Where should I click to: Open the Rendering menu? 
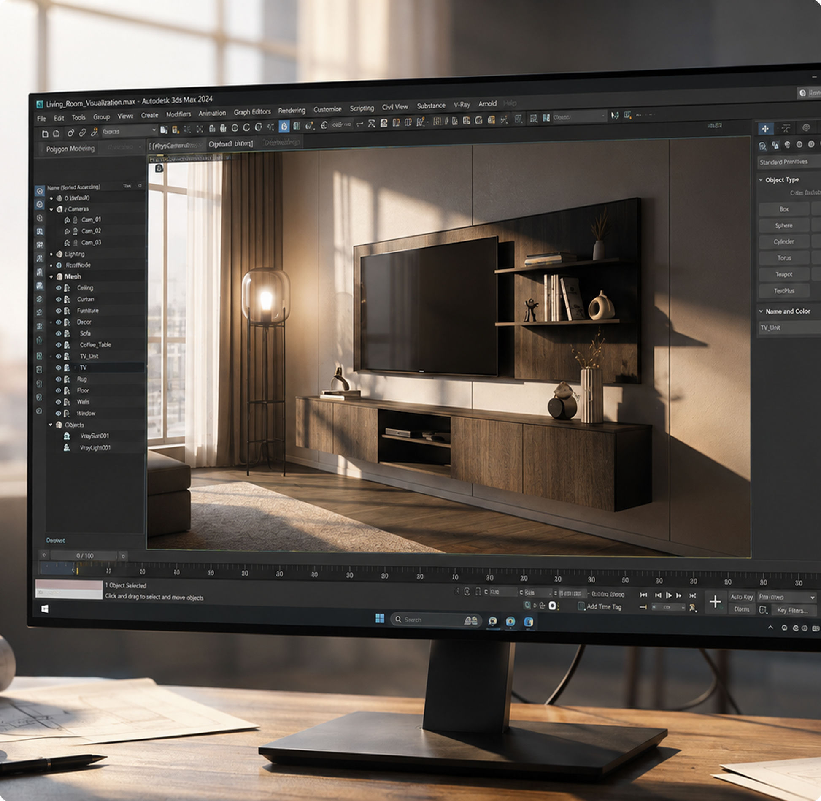292,110
